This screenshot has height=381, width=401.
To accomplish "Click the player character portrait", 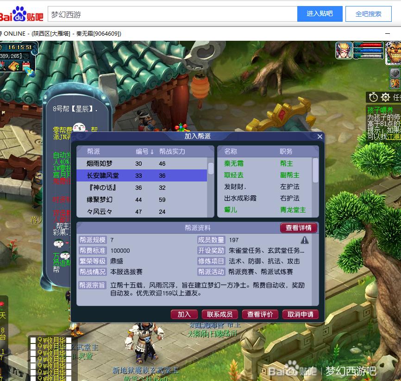I will pos(344,50).
